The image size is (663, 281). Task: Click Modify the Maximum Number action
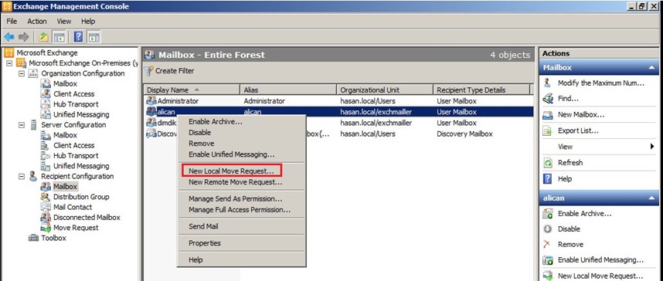tap(601, 83)
